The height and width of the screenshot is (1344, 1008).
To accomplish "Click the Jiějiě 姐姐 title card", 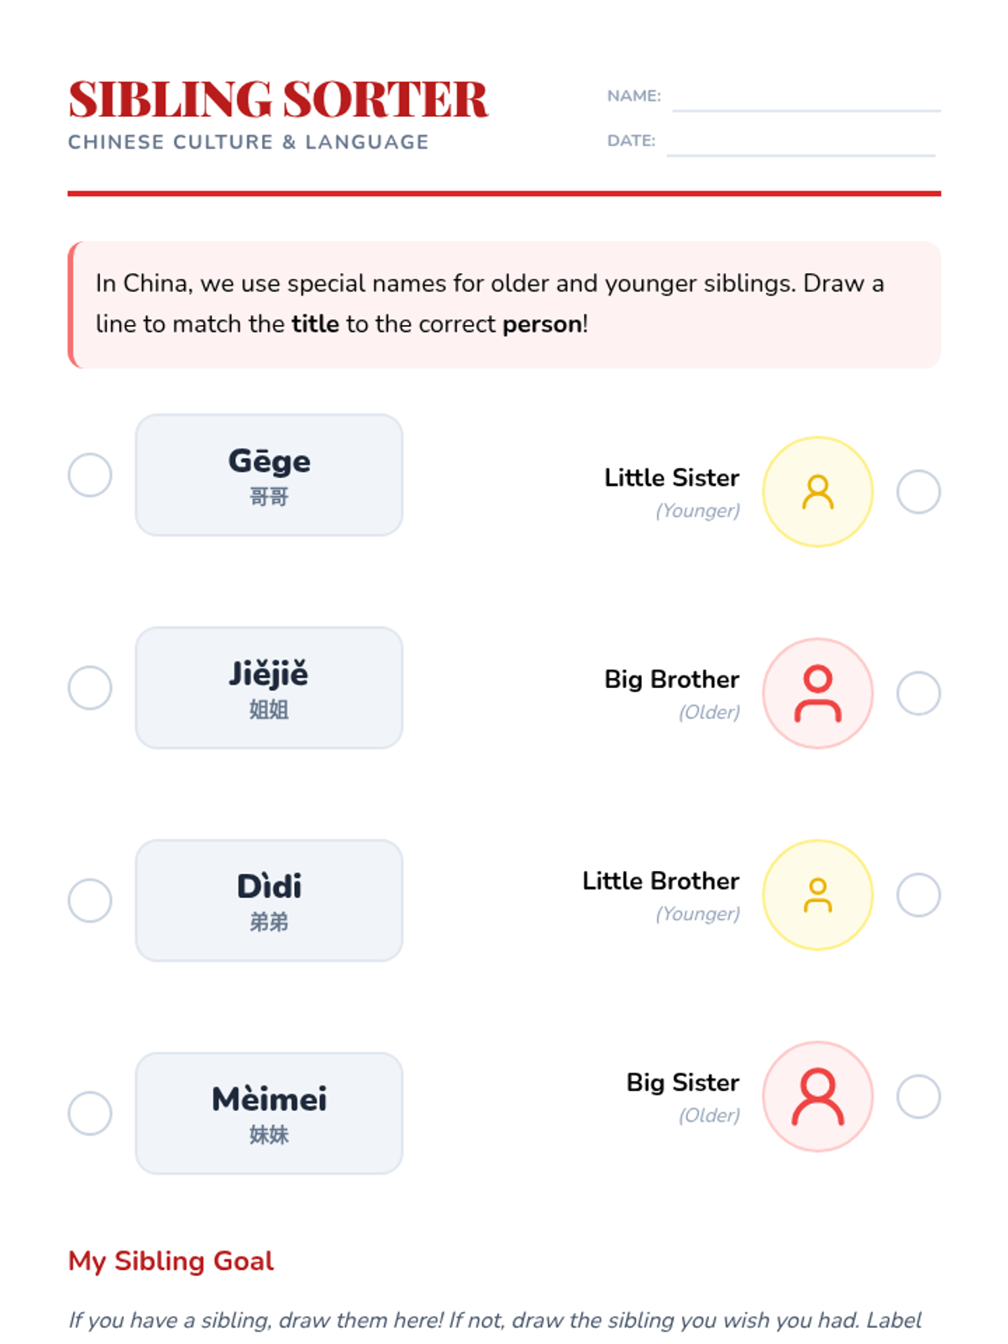I will 269,688.
